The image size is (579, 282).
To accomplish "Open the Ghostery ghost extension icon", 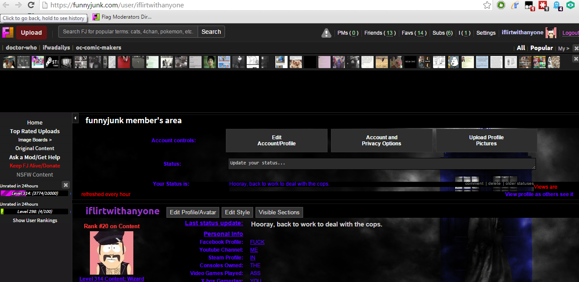I will pos(557,5).
